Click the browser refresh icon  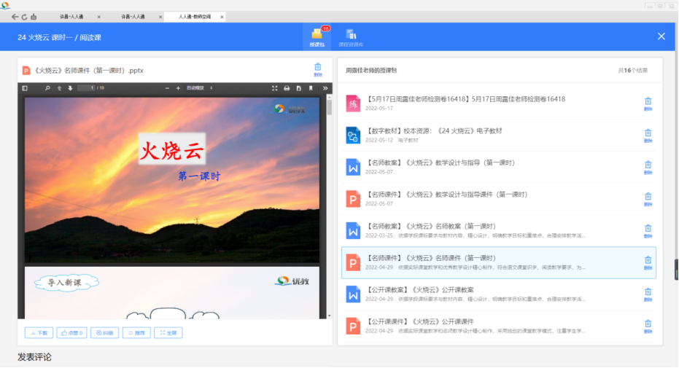click(x=24, y=16)
